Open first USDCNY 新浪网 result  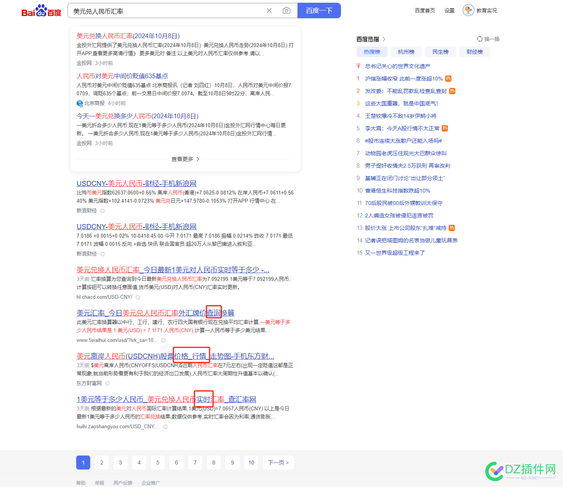point(136,183)
